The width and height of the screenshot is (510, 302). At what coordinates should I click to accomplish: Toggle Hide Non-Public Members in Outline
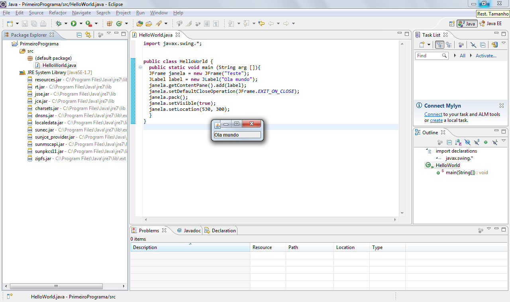486,142
